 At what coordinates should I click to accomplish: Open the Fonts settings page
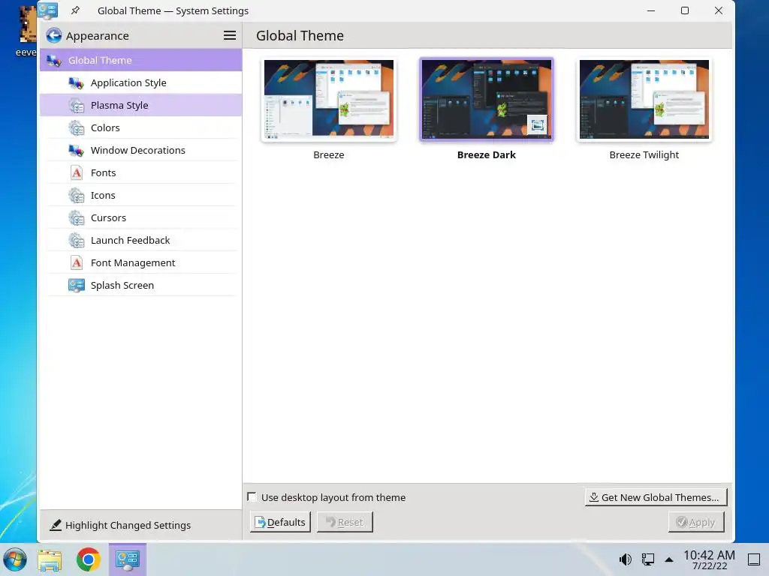click(140, 173)
